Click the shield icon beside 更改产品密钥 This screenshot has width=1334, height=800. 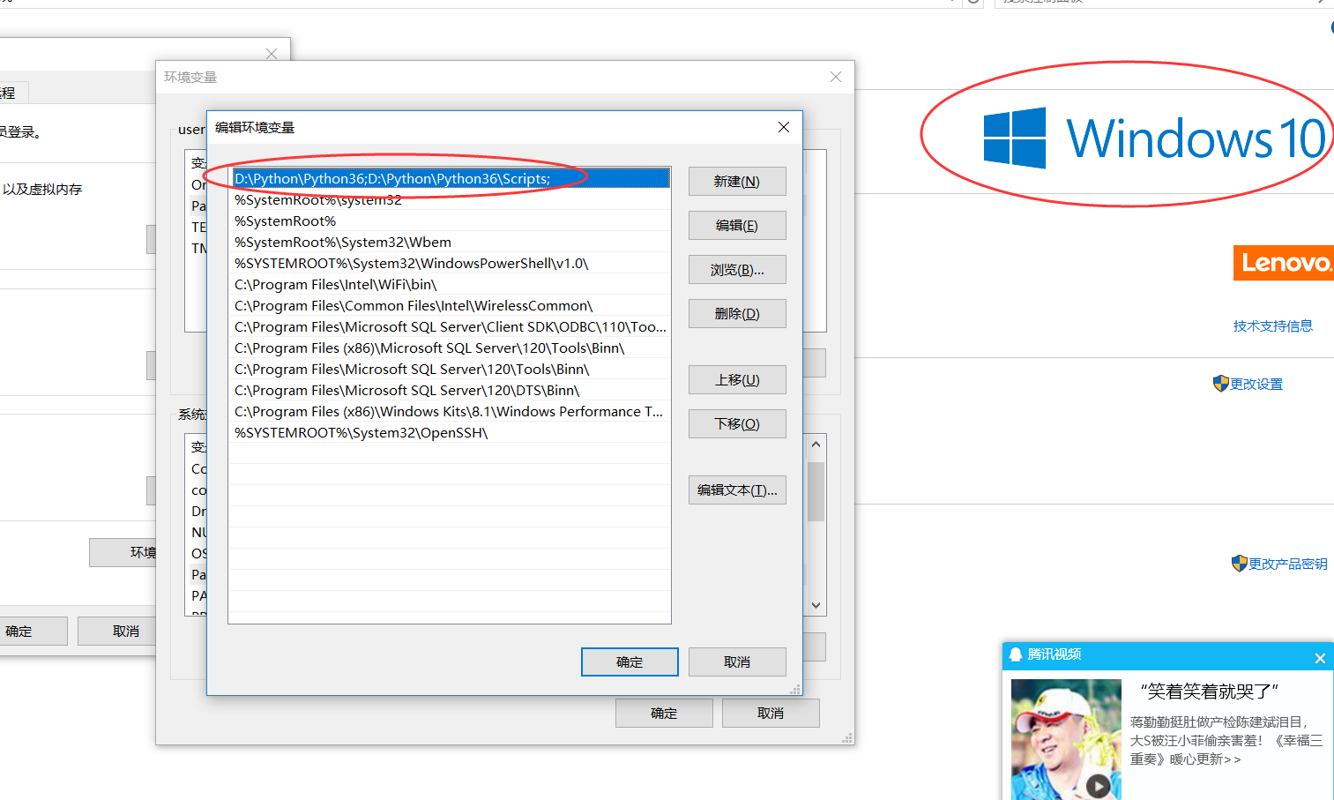point(1239,564)
